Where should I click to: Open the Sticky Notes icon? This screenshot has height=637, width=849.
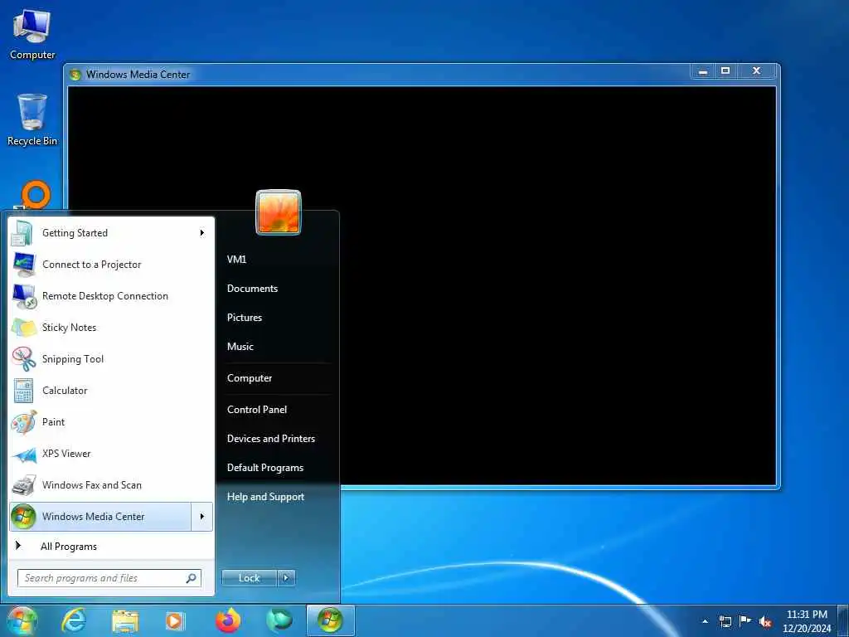[24, 328]
